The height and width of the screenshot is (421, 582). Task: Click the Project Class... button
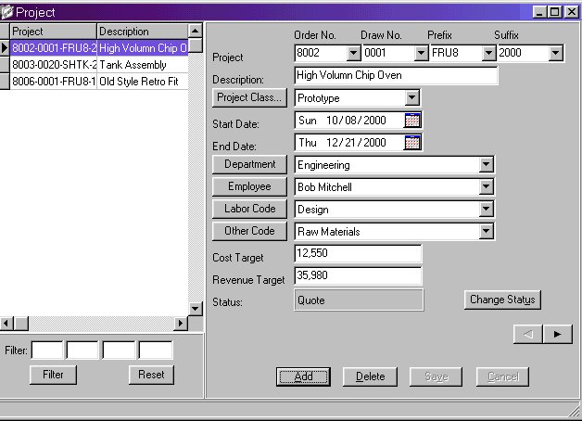click(x=249, y=97)
